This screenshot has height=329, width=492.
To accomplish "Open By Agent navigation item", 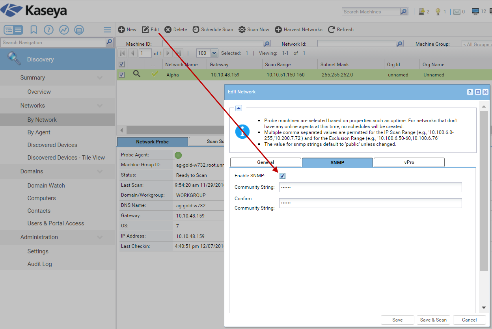I will click(x=39, y=132).
